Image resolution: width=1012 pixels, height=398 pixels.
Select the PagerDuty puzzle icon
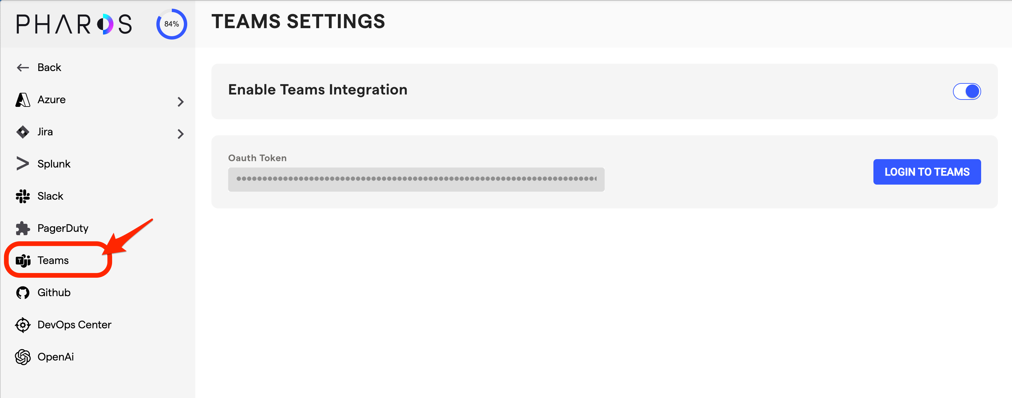(23, 228)
